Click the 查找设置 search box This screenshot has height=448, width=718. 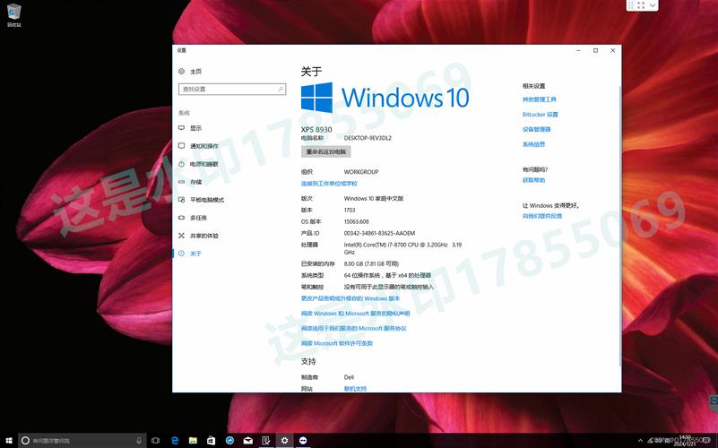tap(229, 90)
